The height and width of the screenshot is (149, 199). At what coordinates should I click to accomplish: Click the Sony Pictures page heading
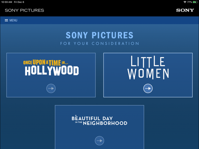pos(99,35)
